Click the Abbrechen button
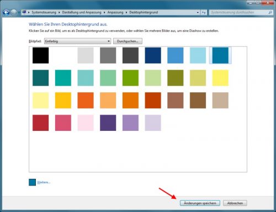 click(x=235, y=203)
